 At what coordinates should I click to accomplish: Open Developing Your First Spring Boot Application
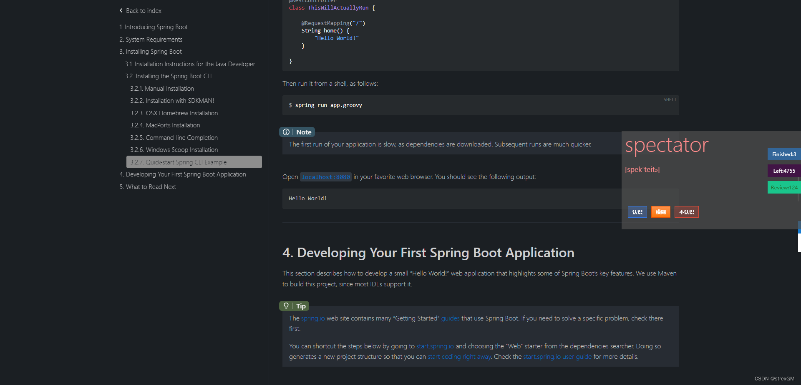coord(183,174)
